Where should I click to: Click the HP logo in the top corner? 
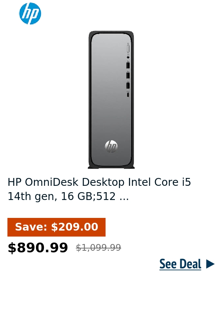(30, 13)
